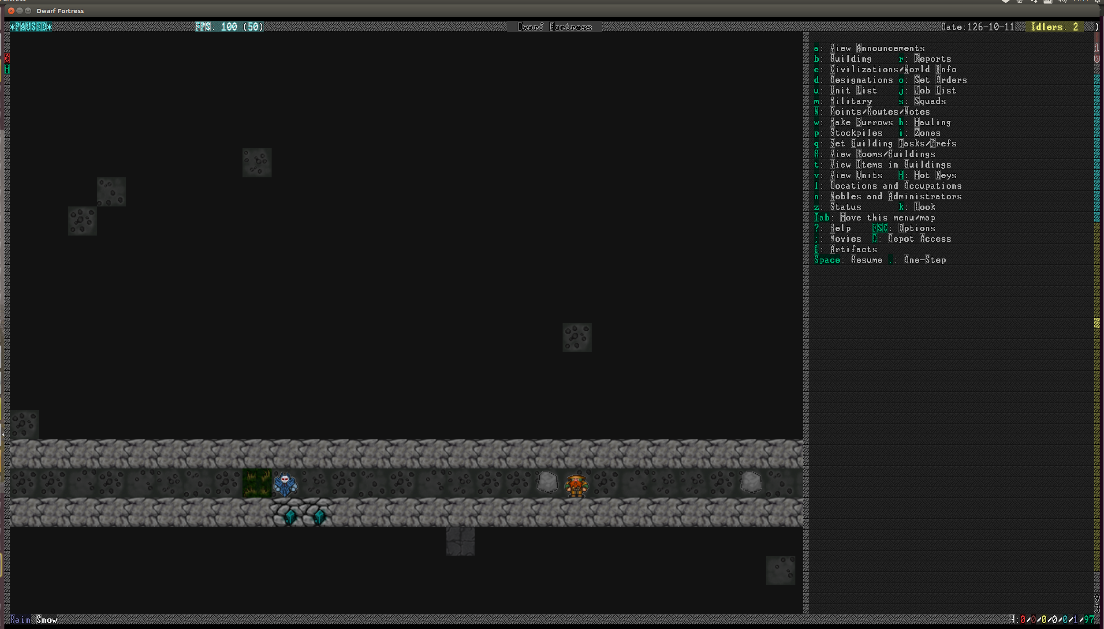Open Nobles and Administrators
1104x629 pixels.
(888, 196)
